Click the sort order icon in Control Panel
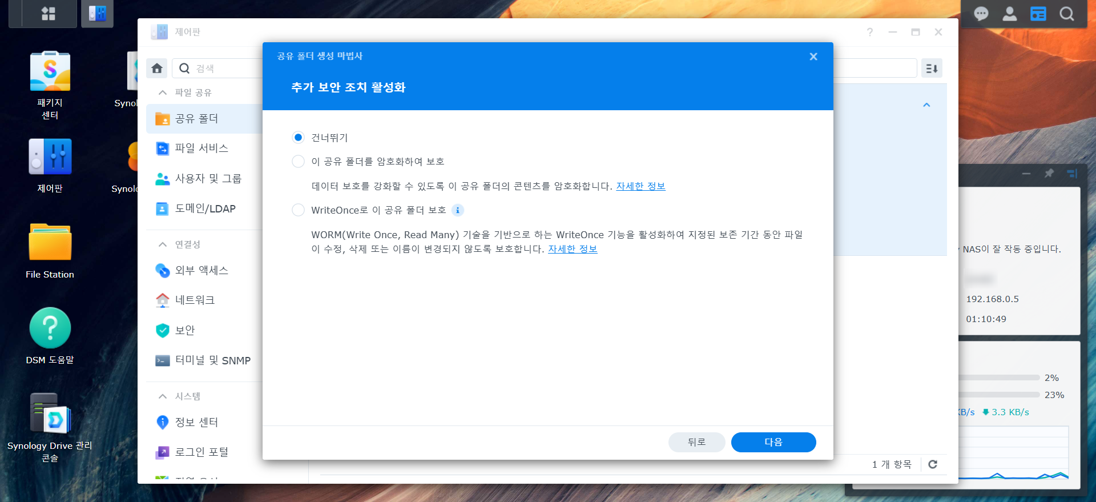The width and height of the screenshot is (1096, 502). (x=932, y=69)
